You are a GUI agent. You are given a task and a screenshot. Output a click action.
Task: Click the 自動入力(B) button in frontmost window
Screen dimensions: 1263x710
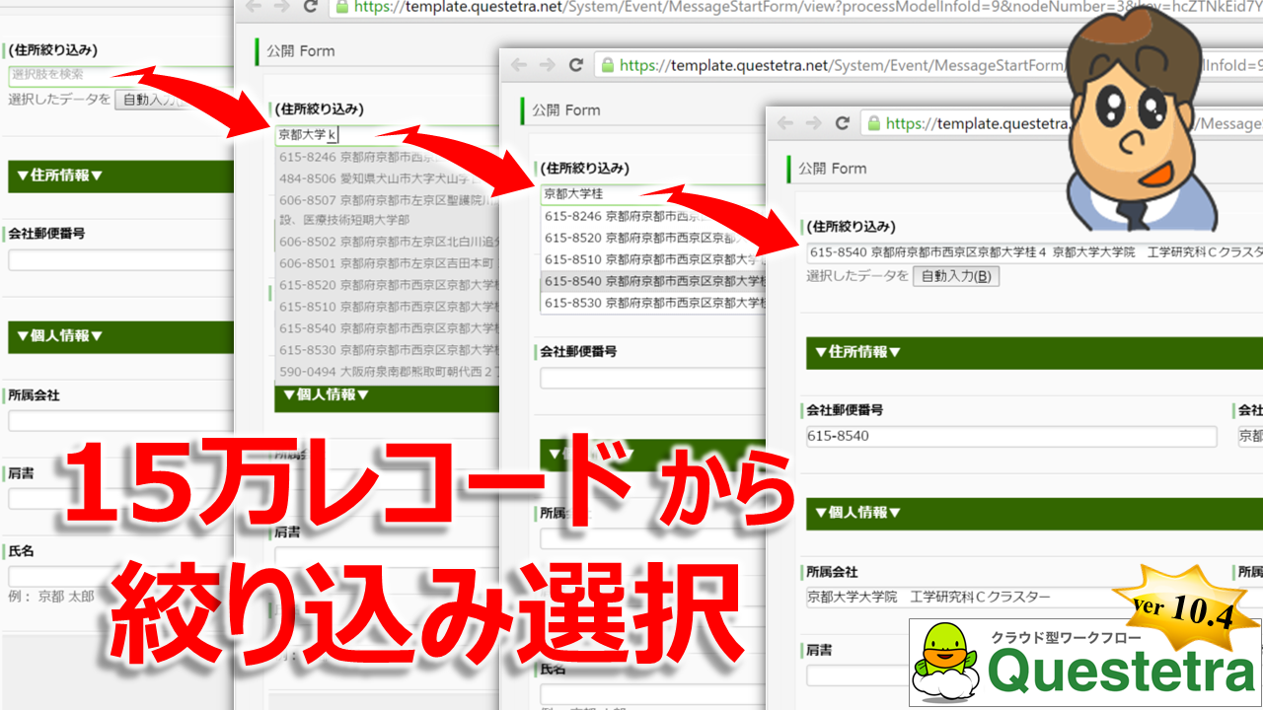[956, 276]
